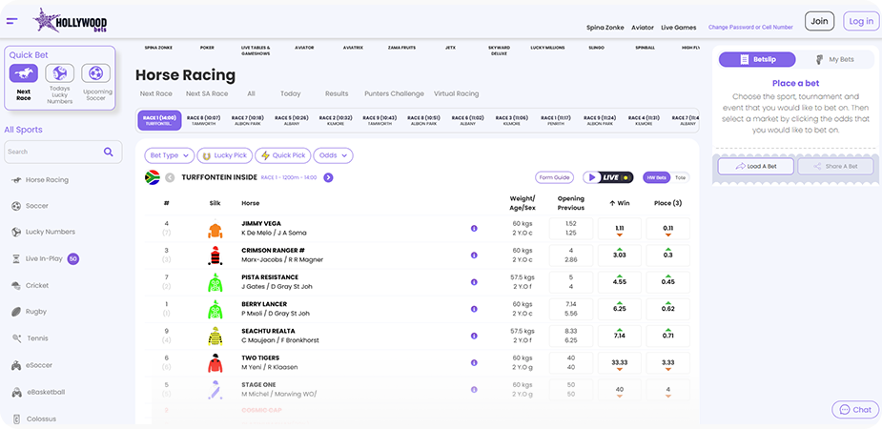Image resolution: width=882 pixels, height=429 pixels.
Task: Open Spina Zonke header link
Action: point(605,27)
